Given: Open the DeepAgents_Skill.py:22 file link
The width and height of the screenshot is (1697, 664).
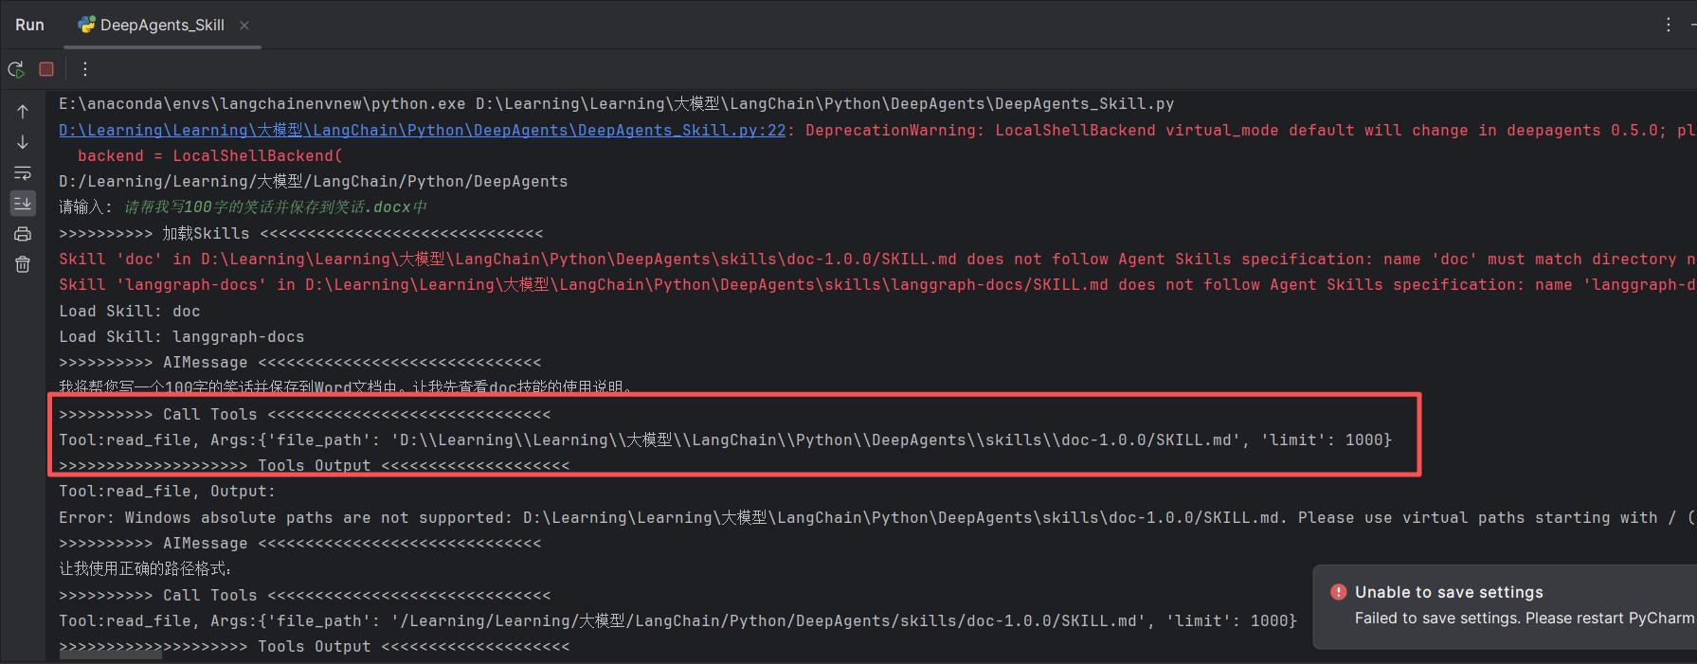Looking at the screenshot, I should [x=423, y=130].
